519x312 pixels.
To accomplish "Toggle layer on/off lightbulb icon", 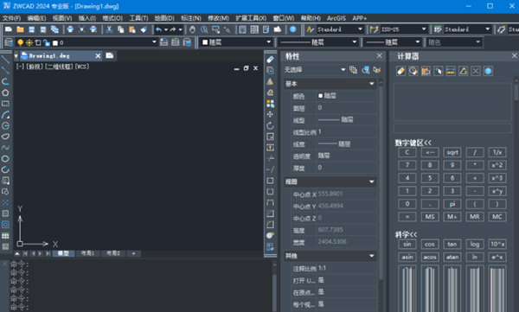I will coord(21,42).
